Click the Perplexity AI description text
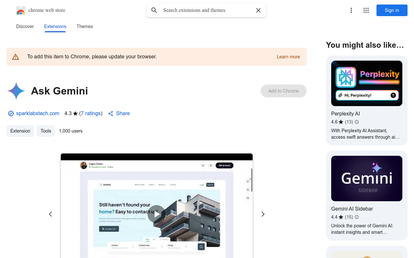Viewport: 414px width, 258px height. [365, 134]
